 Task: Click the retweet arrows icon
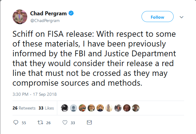click(40, 122)
